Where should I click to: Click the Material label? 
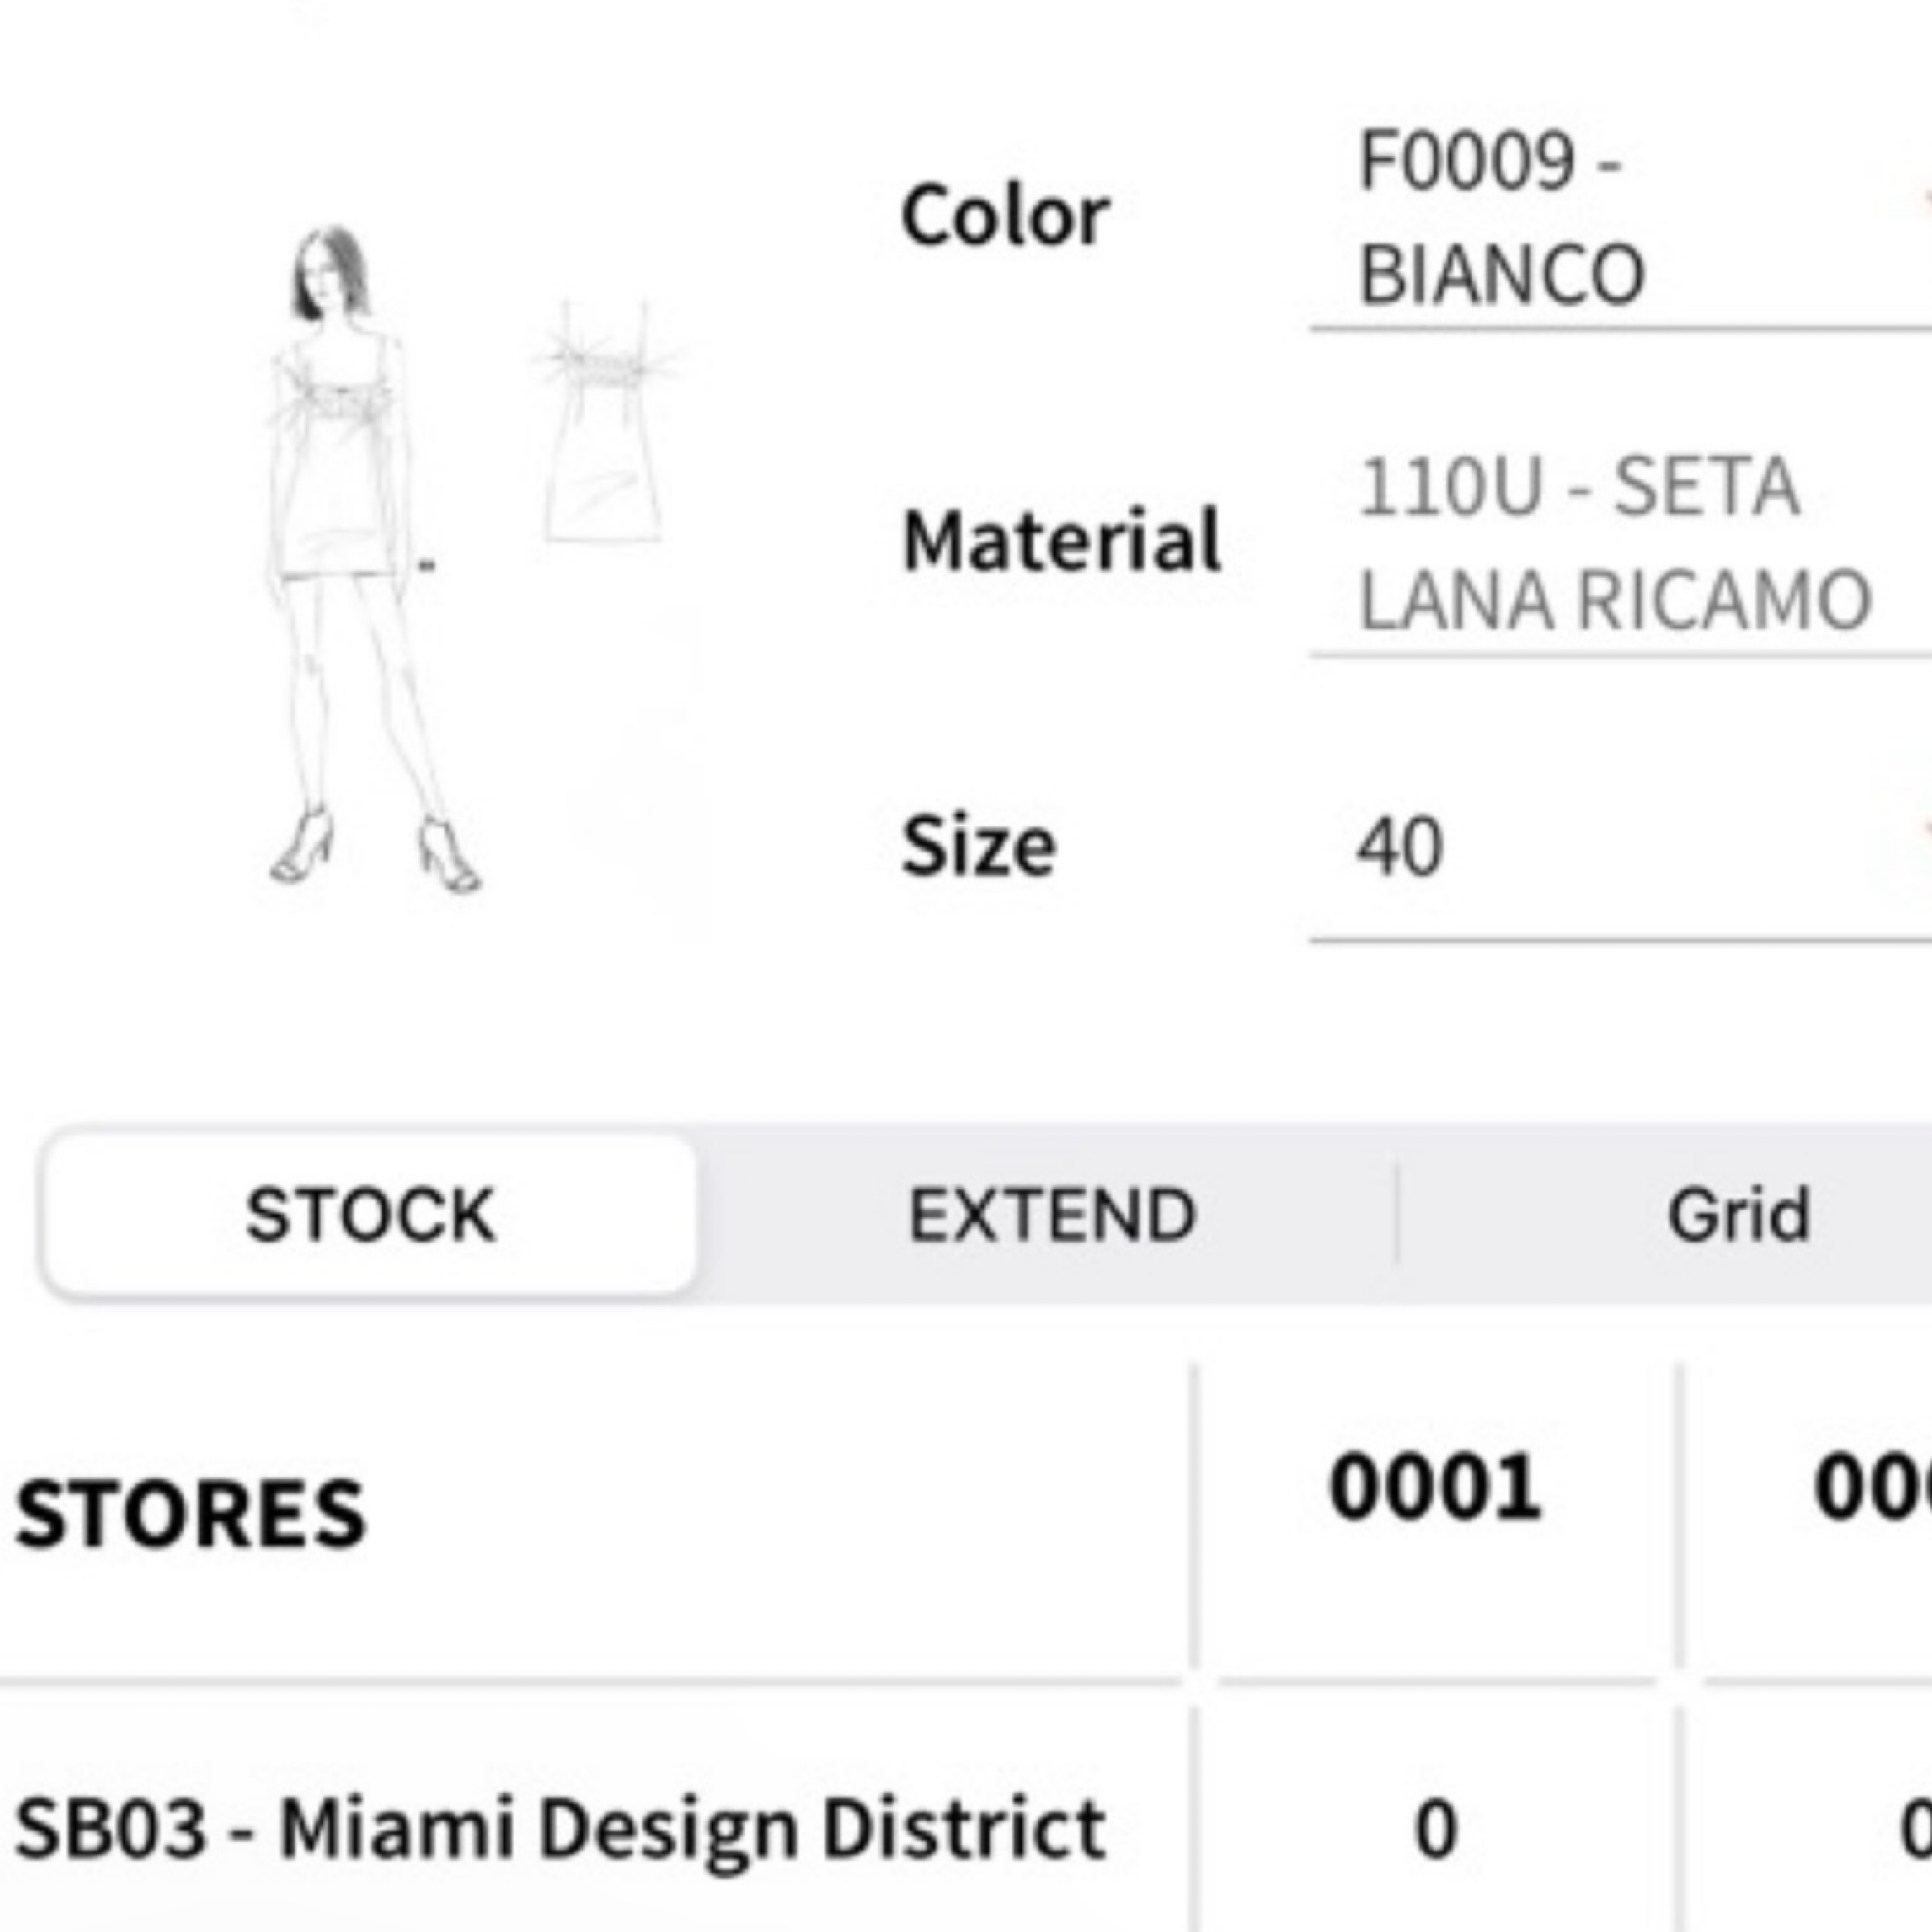point(1061,541)
